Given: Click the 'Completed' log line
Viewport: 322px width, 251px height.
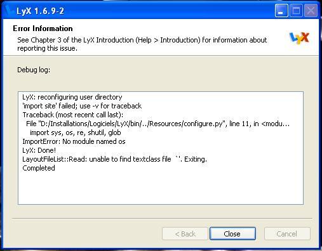Looking at the screenshot, I should coord(39,168).
